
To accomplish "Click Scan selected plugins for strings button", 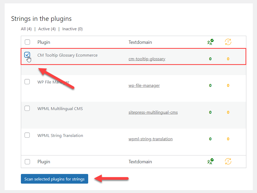I will [55, 179].
